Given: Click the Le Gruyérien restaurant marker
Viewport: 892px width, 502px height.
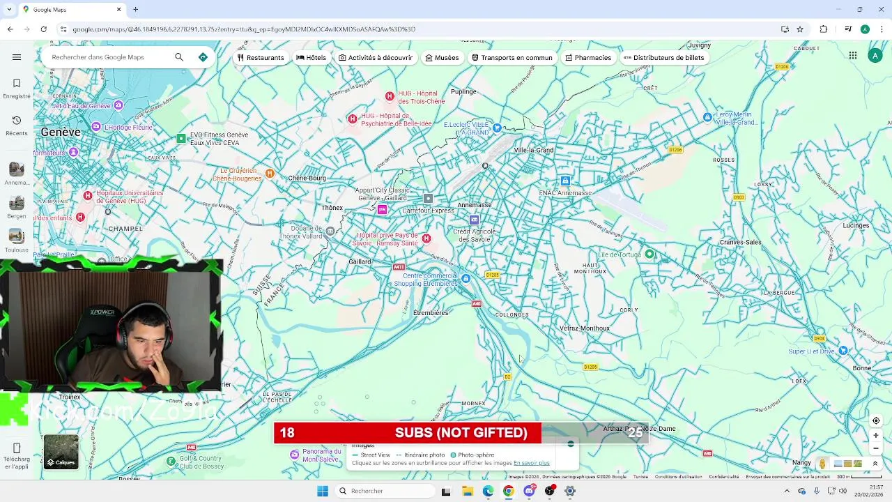Looking at the screenshot, I should pos(270,173).
